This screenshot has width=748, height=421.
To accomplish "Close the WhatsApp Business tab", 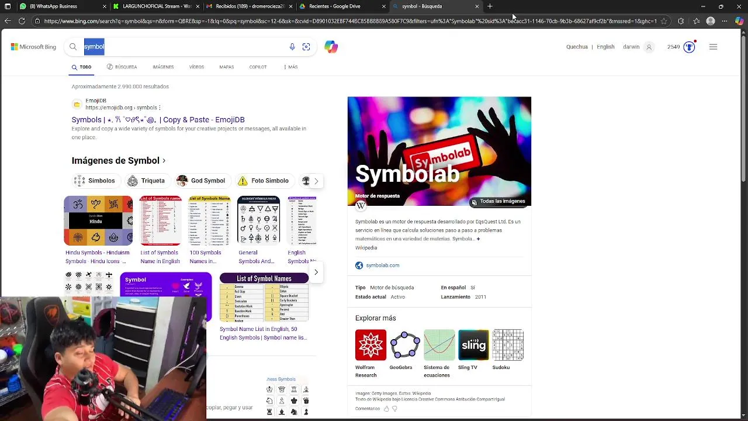I will coord(105,6).
